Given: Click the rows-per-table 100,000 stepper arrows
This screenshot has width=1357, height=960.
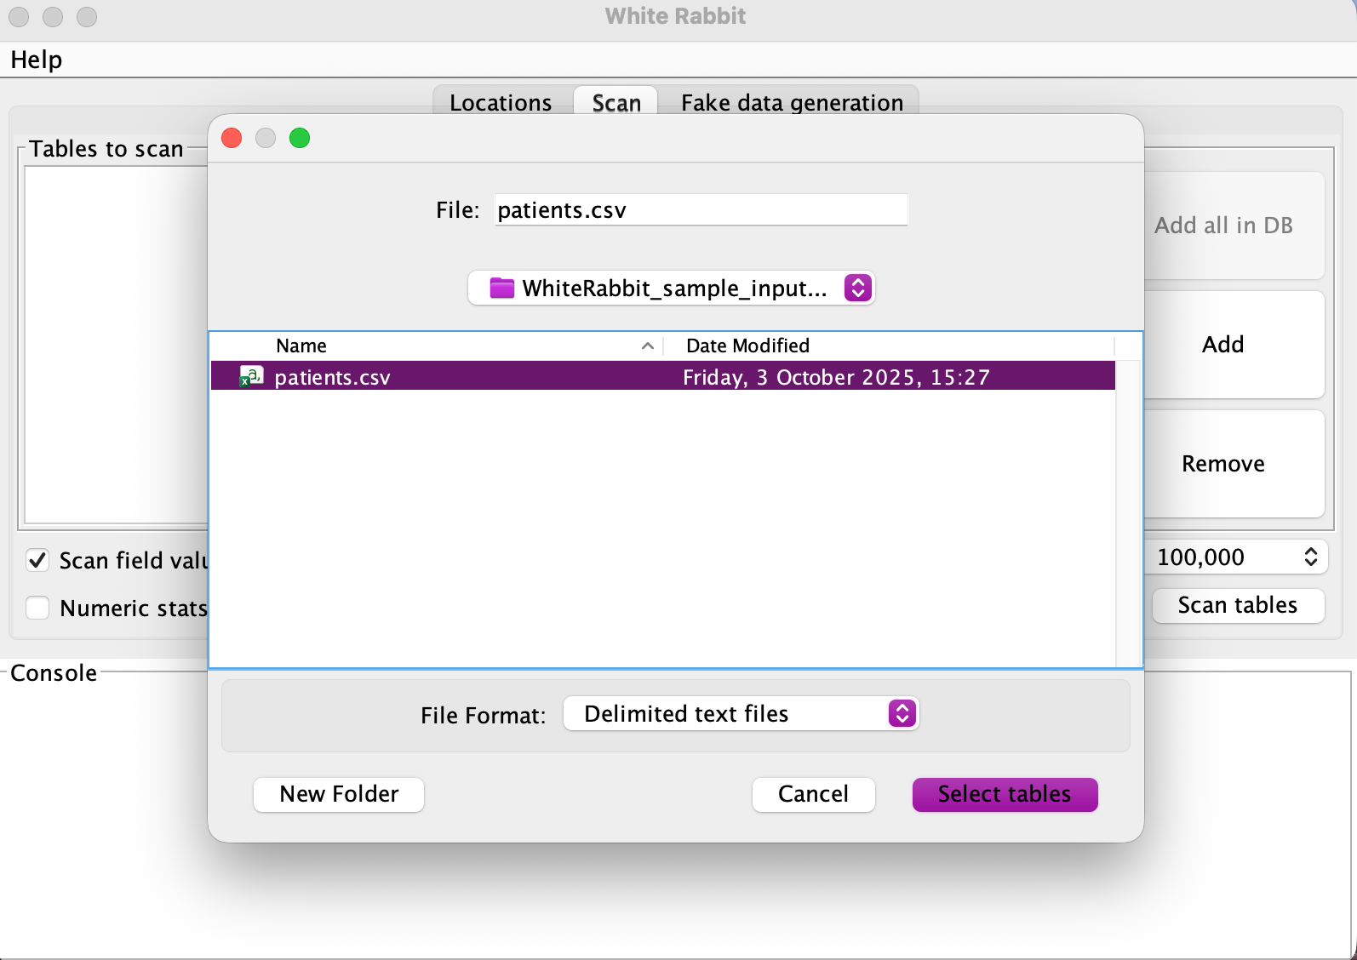Looking at the screenshot, I should (1311, 557).
